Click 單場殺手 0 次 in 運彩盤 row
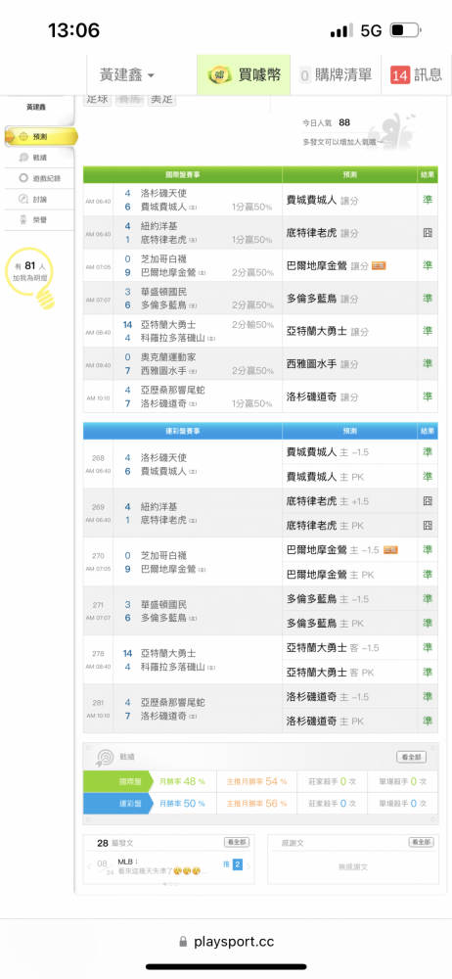 pos(402,804)
